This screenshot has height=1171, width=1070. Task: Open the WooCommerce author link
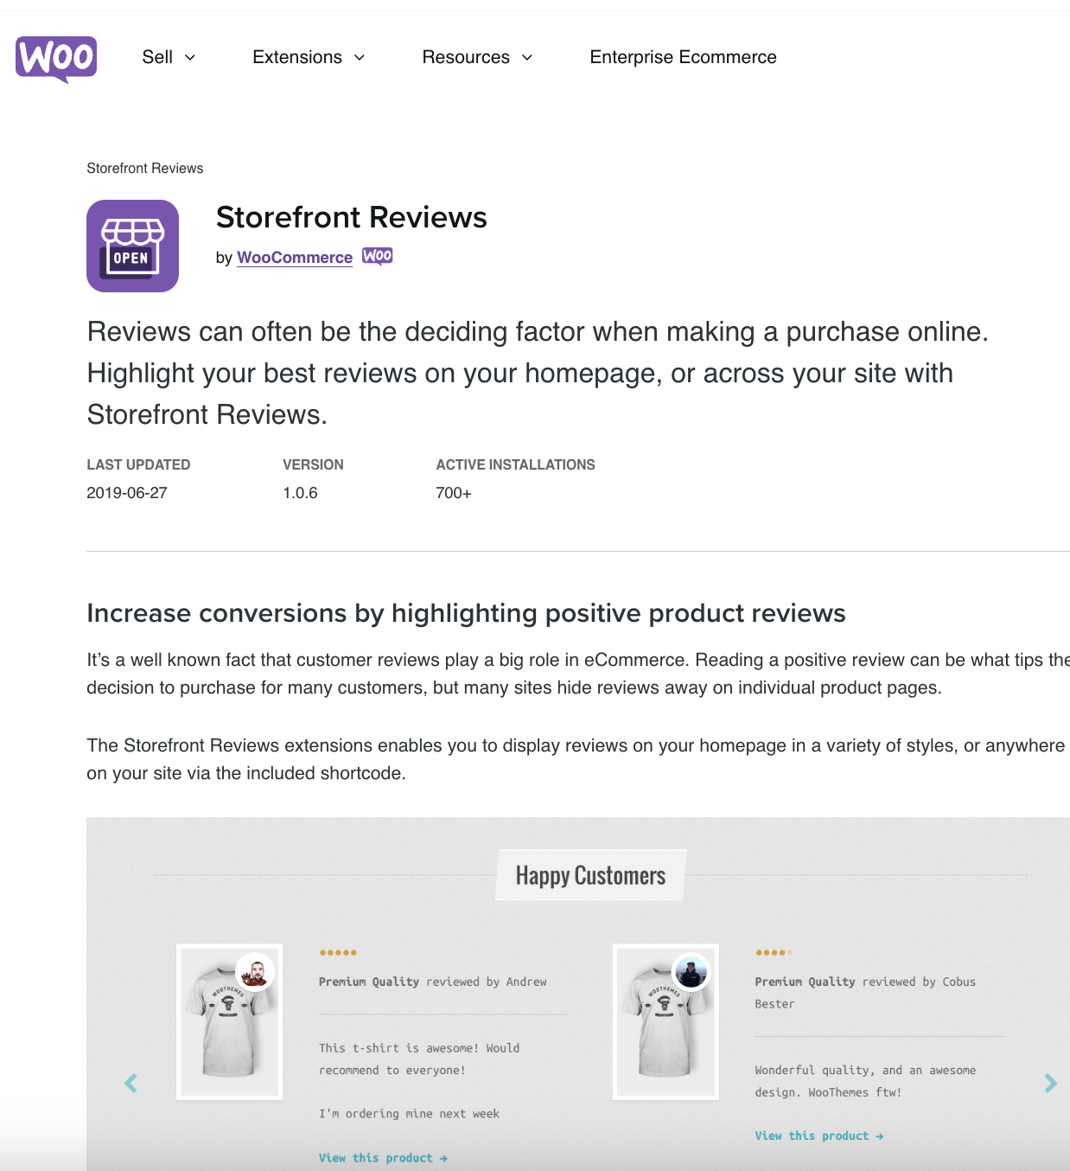tap(294, 257)
